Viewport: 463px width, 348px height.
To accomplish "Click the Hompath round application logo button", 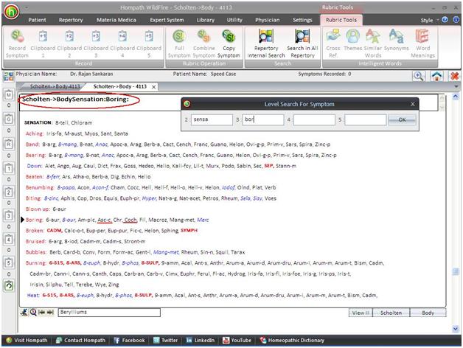I will coord(11,12).
